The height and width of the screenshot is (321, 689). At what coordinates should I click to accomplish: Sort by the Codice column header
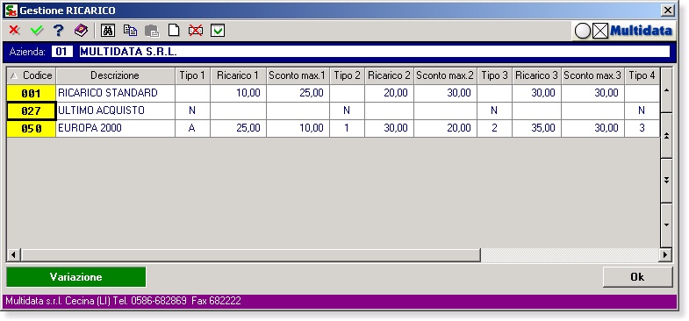(x=32, y=75)
